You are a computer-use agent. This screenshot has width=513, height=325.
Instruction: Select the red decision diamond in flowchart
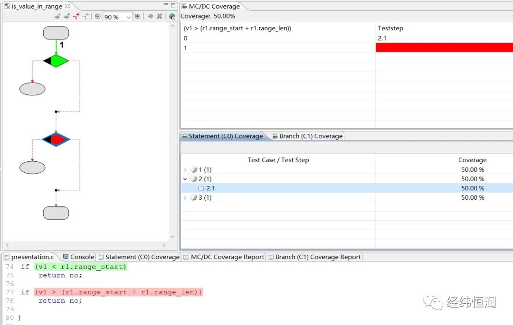(56, 139)
